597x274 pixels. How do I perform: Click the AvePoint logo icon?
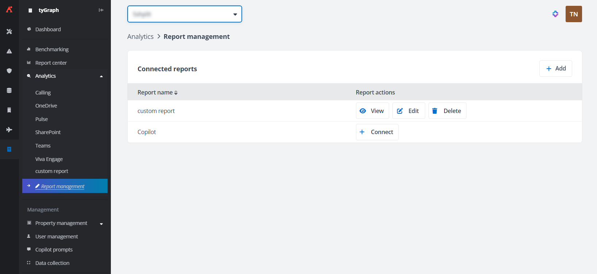coord(9,10)
